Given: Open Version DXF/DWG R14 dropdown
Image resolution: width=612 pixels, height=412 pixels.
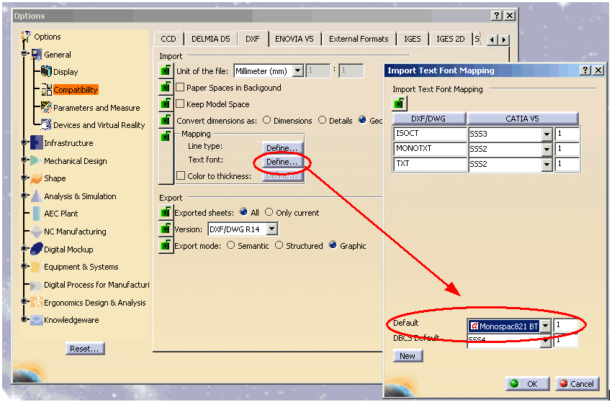Looking at the screenshot, I should click(272, 229).
